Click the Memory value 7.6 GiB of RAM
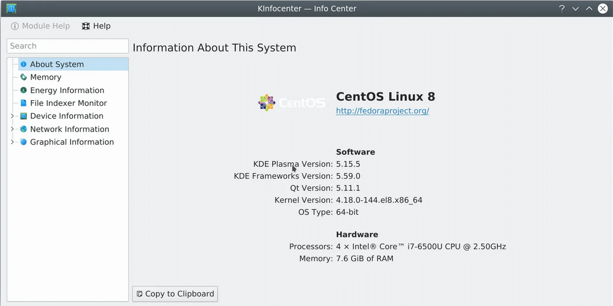 [x=365, y=259]
